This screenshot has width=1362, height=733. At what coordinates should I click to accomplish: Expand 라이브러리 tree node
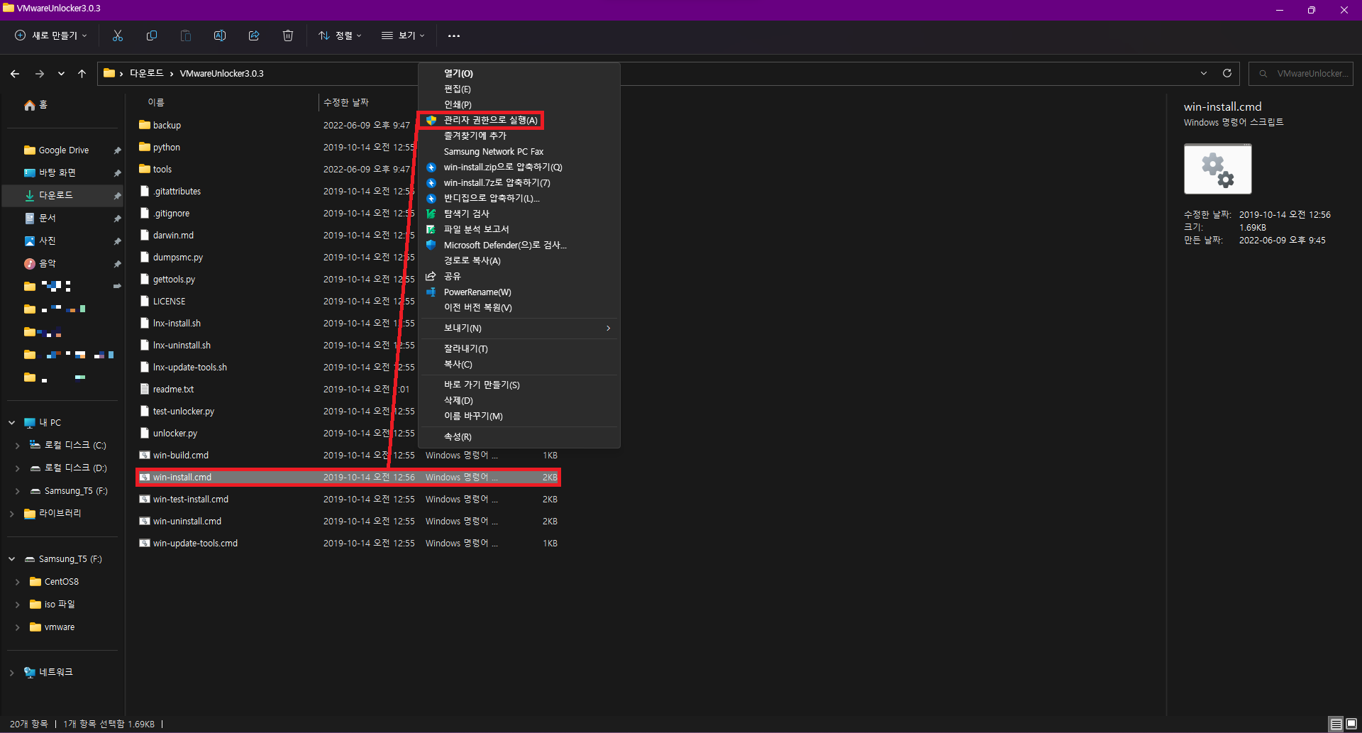pos(11,514)
